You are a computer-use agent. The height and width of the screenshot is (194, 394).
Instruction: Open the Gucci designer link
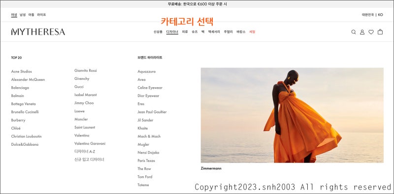(79, 87)
